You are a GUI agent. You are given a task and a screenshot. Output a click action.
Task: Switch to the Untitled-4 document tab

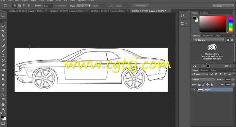click(108, 11)
